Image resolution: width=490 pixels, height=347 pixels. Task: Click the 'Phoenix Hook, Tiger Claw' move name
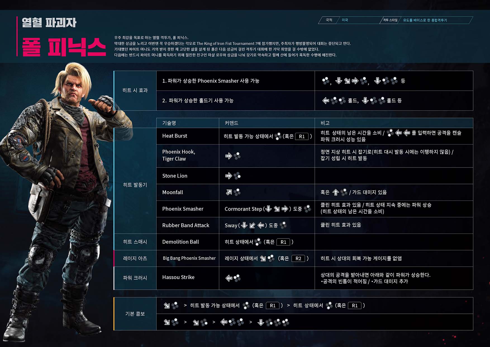[179, 155]
